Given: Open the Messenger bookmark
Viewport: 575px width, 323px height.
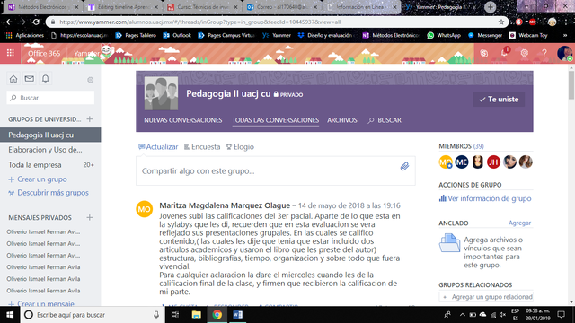Looking at the screenshot, I should [485, 36].
